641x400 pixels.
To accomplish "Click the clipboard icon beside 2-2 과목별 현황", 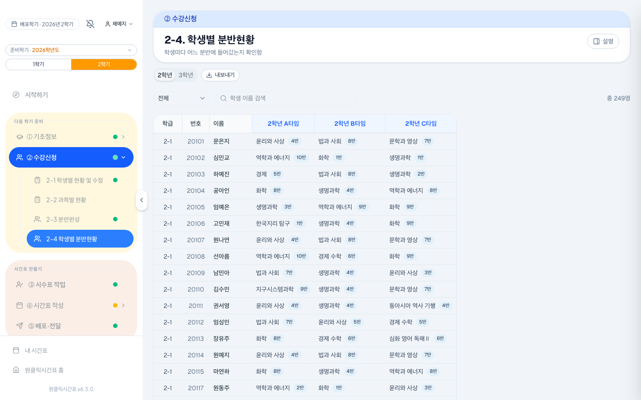I will (x=37, y=200).
